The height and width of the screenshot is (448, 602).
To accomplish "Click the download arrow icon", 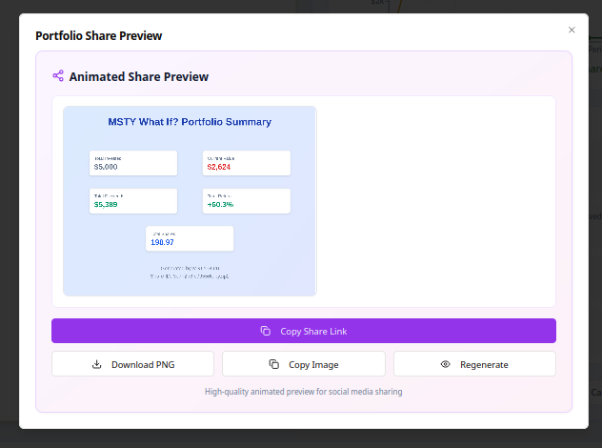I will pyautogui.click(x=96, y=364).
